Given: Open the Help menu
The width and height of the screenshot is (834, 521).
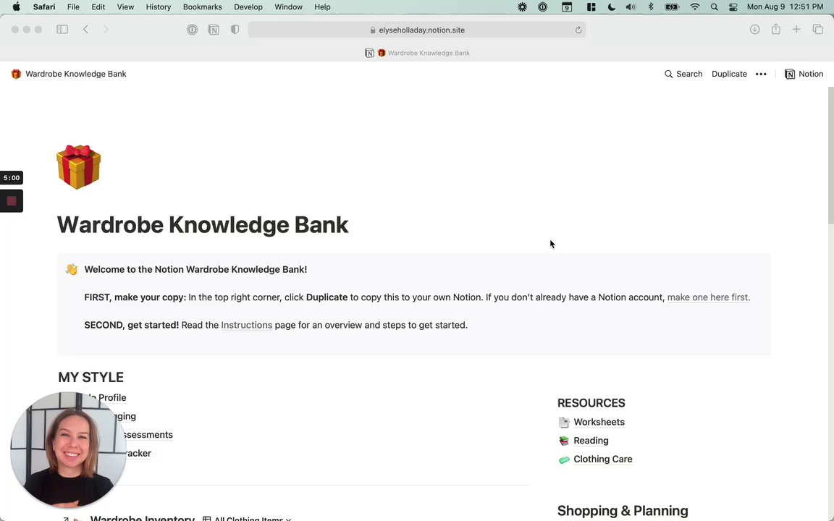Looking at the screenshot, I should [322, 7].
